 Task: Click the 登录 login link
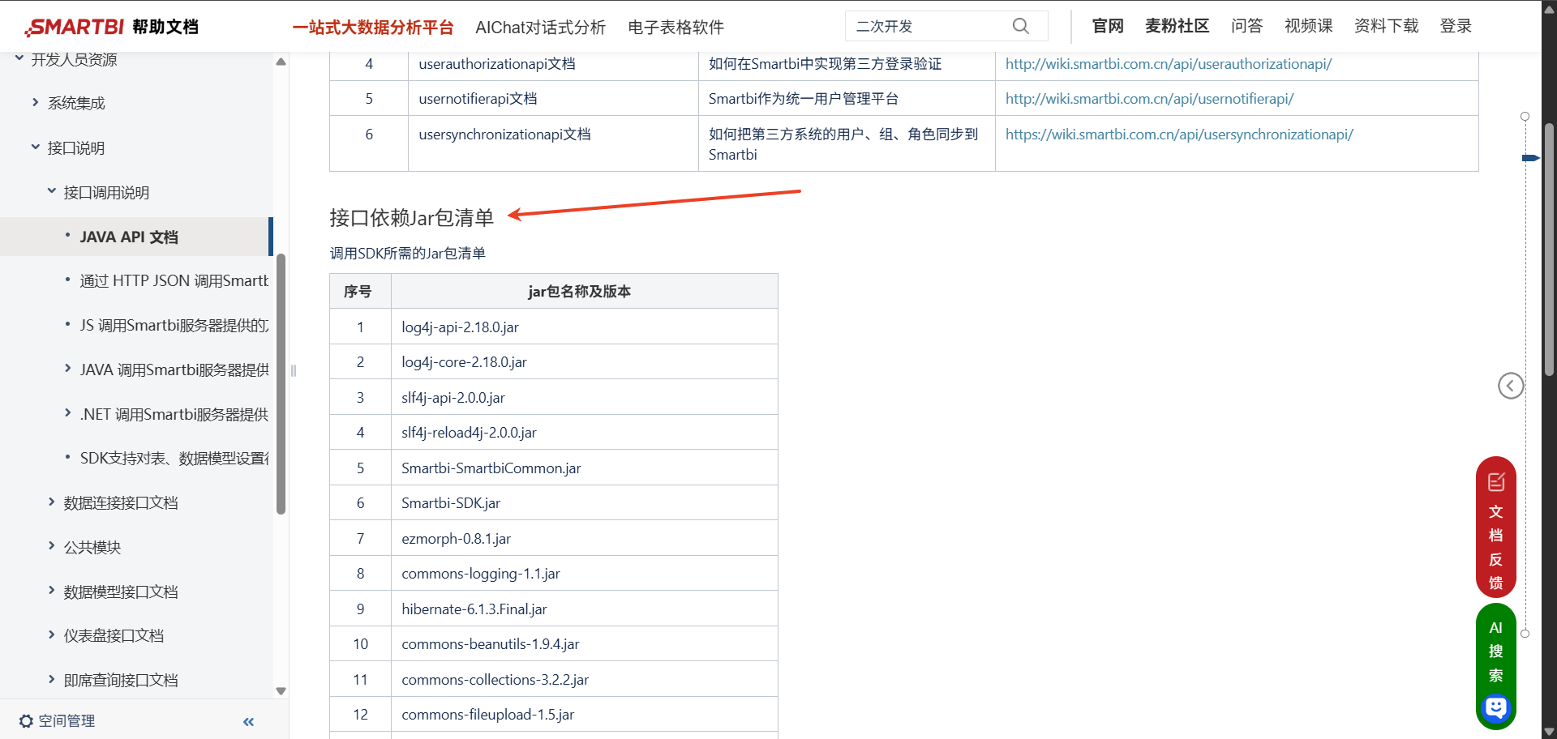click(1456, 26)
